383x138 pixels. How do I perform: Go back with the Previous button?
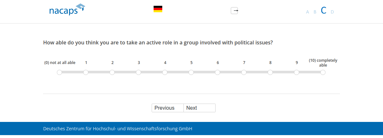point(167,108)
